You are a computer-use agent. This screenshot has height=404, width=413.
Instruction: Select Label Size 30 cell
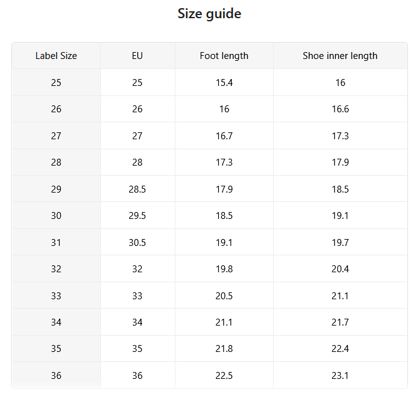[x=56, y=215]
